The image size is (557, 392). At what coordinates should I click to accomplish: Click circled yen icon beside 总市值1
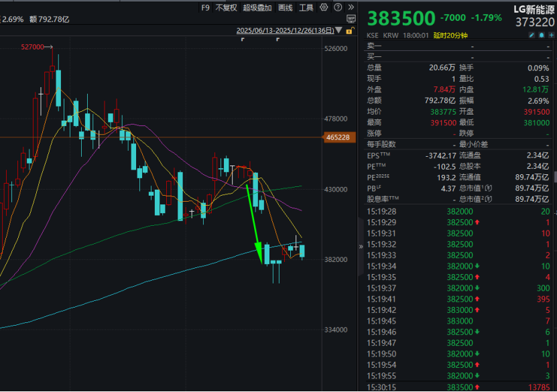[489, 188]
